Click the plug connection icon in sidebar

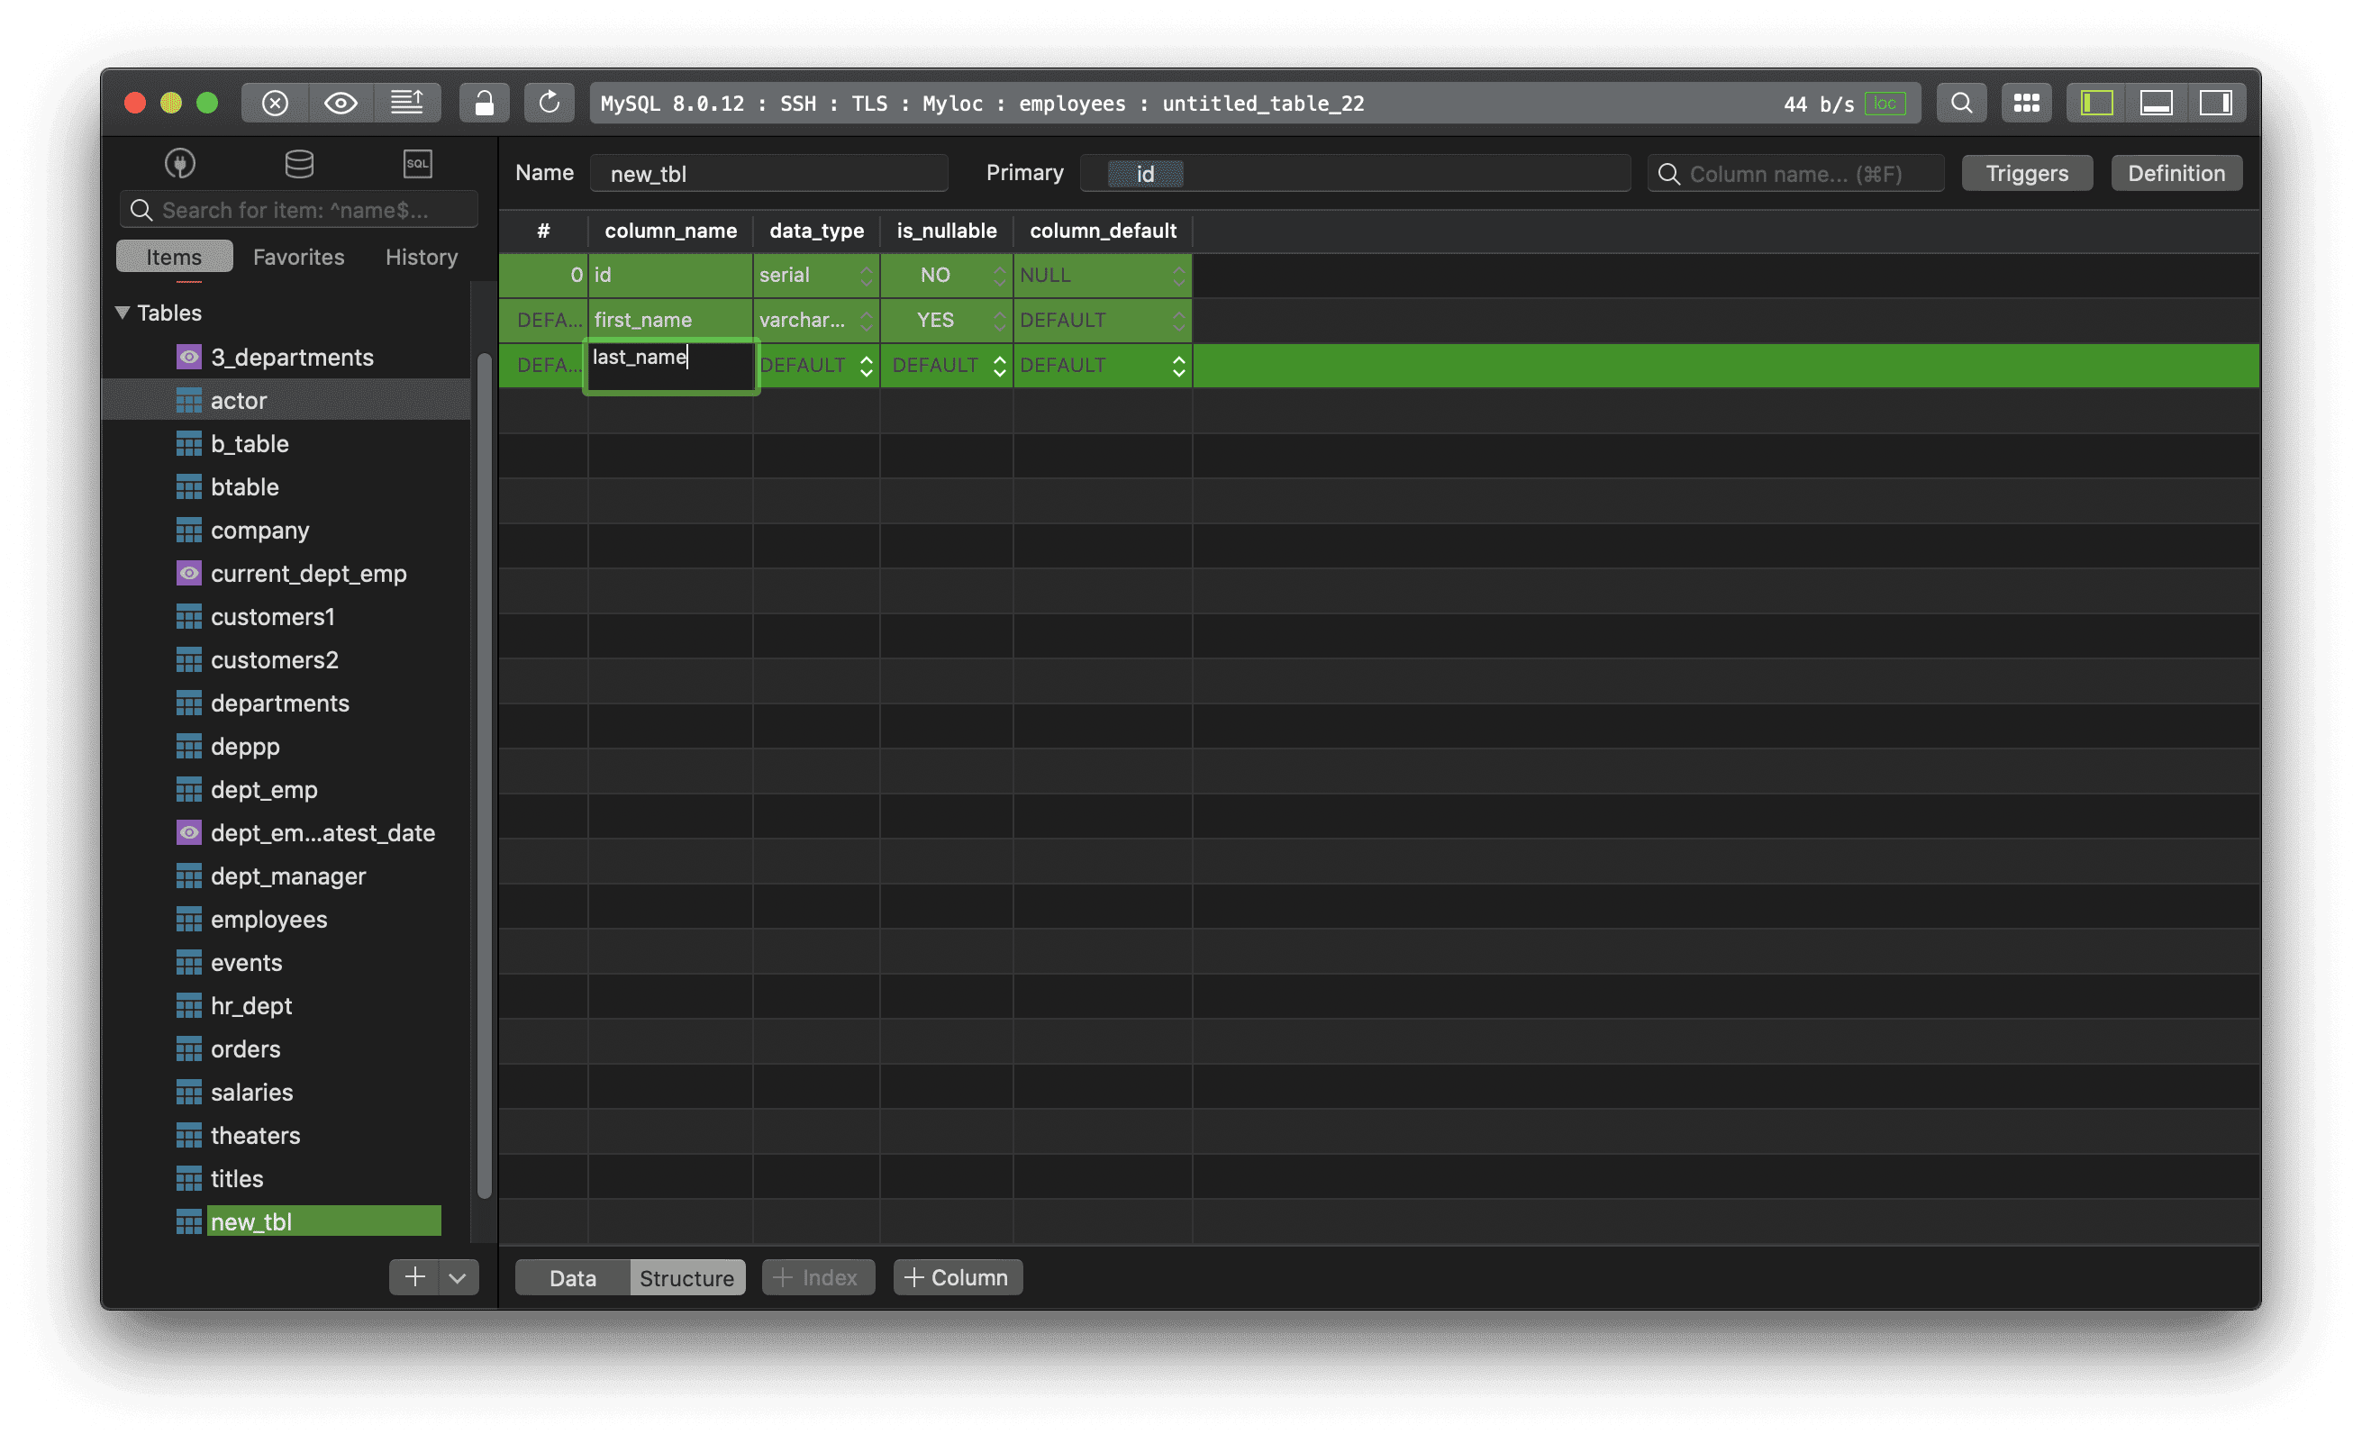click(x=180, y=164)
